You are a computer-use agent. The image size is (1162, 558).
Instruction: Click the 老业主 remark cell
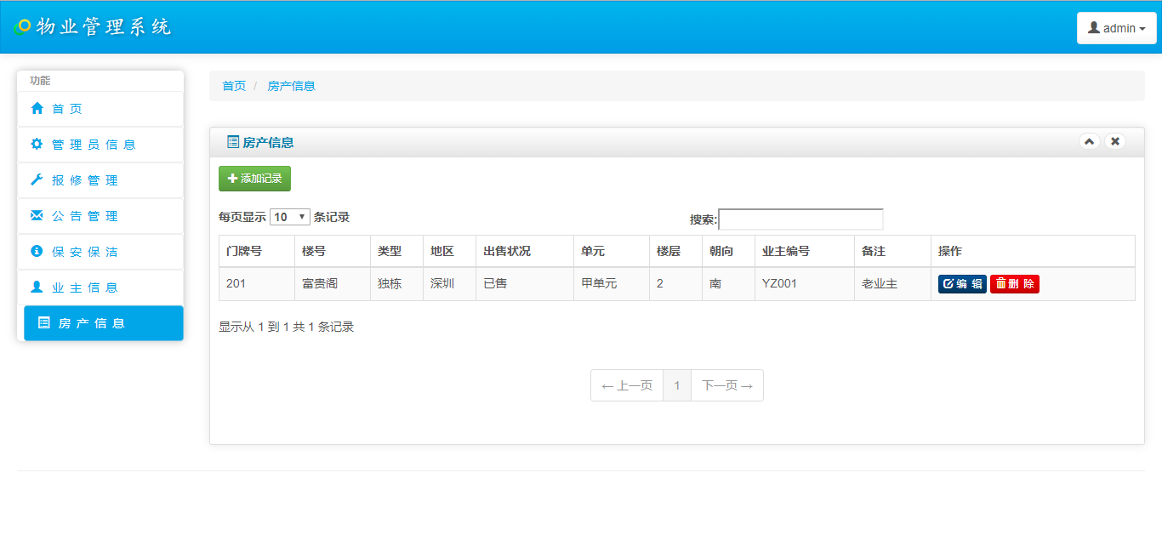(x=893, y=284)
